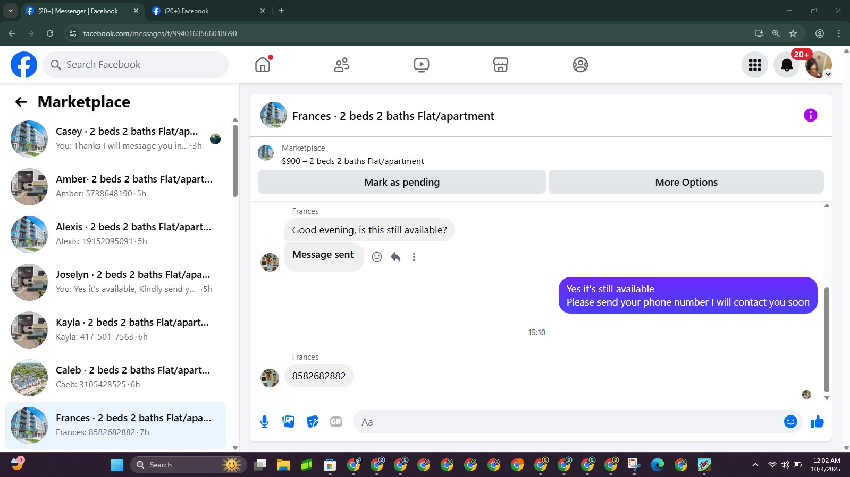This screenshot has height=477, width=850.
Task: Open conversation info purple icon
Action: (x=810, y=115)
